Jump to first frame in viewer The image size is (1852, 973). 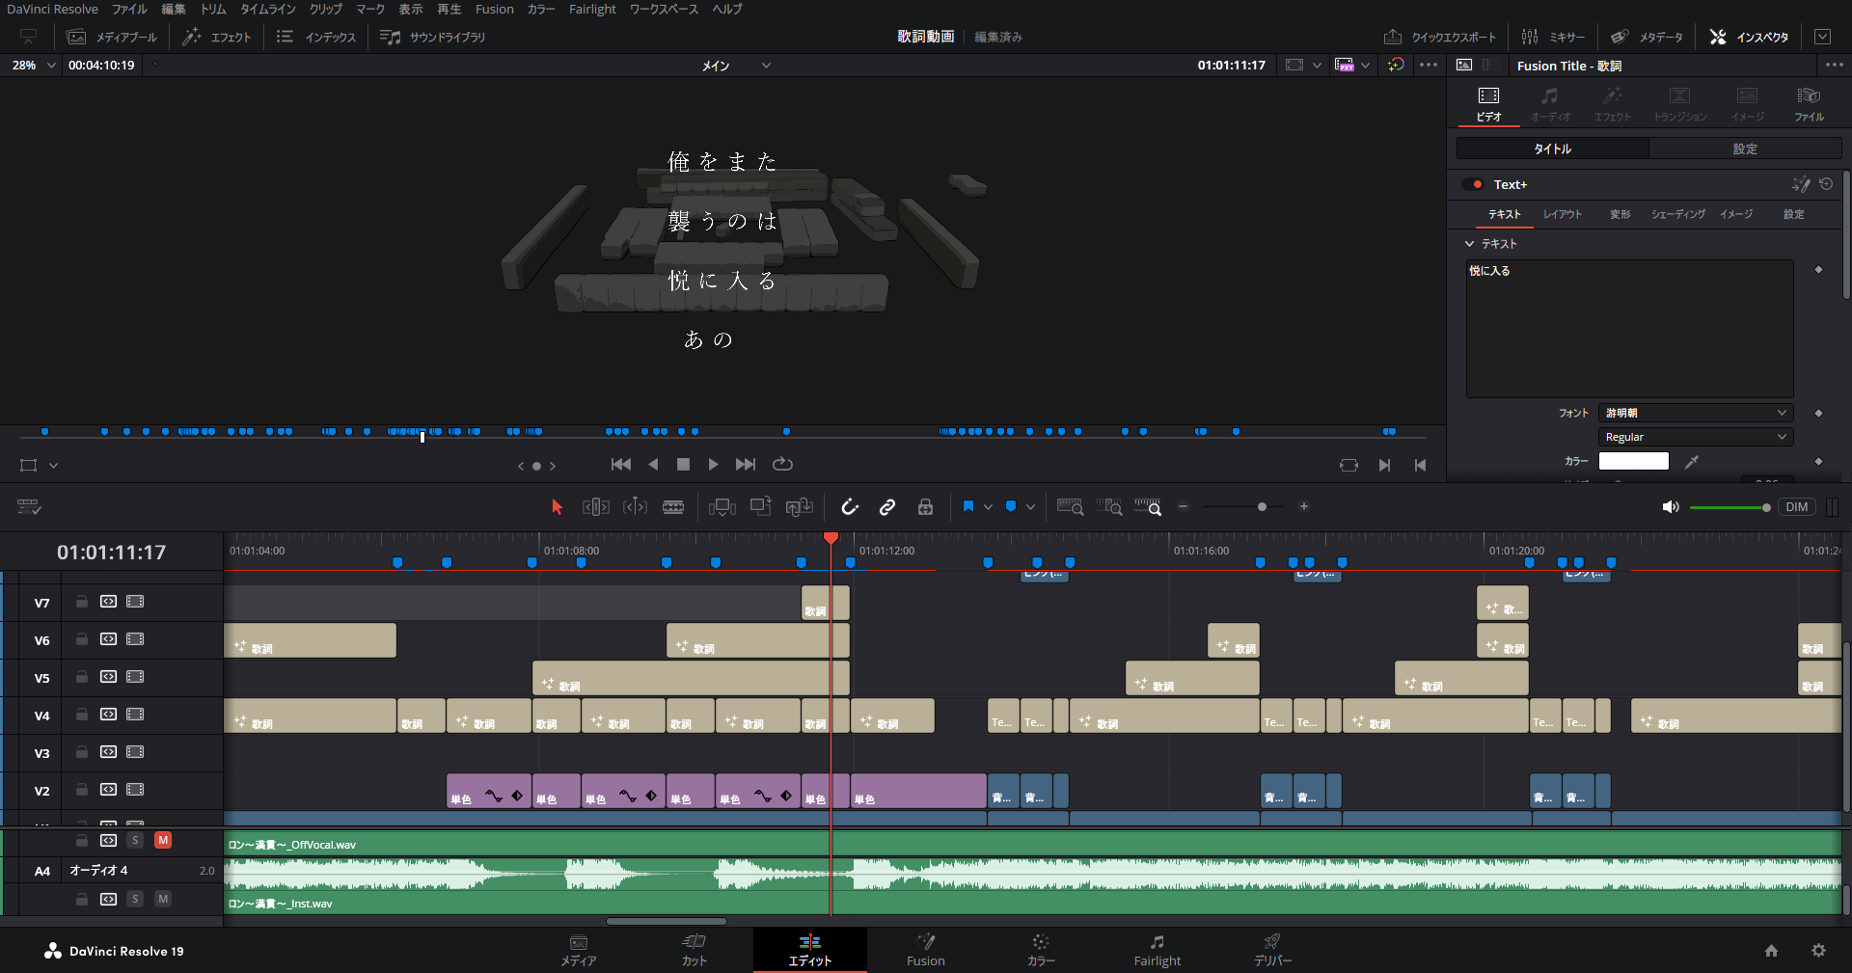[x=621, y=465]
